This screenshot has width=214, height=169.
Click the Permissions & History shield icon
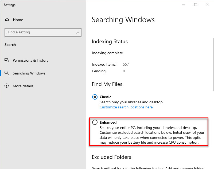(x=7, y=60)
